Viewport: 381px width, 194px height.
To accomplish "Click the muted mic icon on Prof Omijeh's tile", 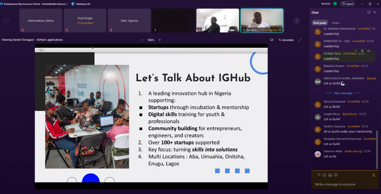I will pyautogui.click(x=67, y=30).
